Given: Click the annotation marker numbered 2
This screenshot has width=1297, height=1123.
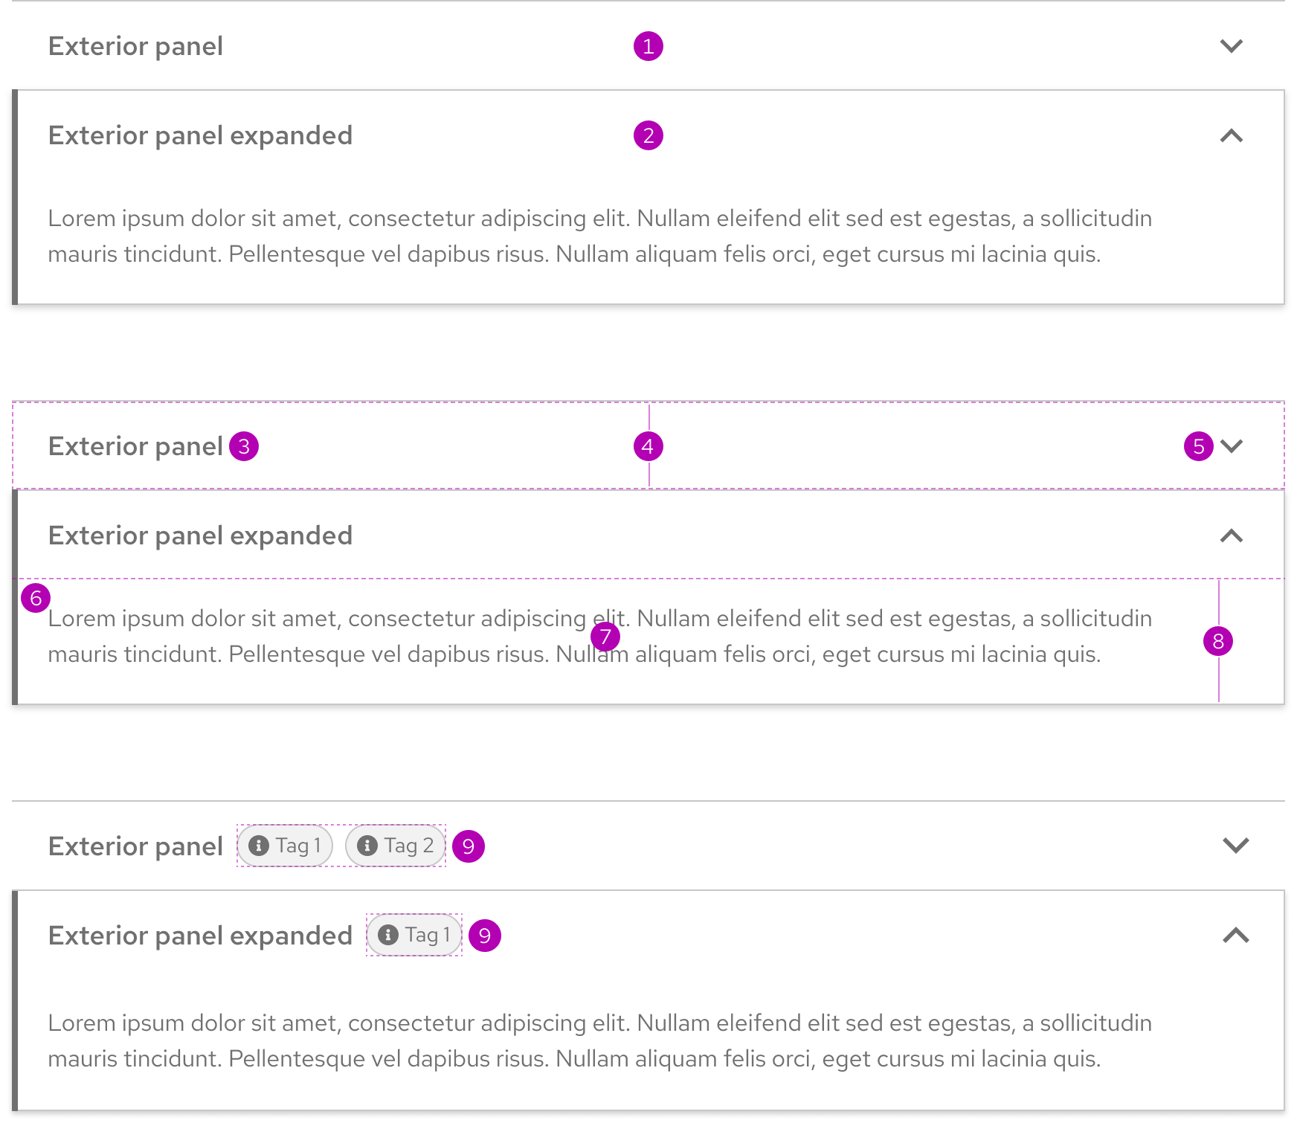Looking at the screenshot, I should pos(648,136).
